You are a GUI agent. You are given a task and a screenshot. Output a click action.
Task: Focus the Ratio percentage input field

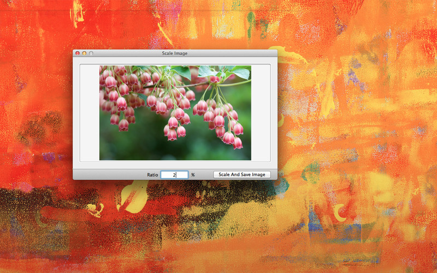[174, 175]
